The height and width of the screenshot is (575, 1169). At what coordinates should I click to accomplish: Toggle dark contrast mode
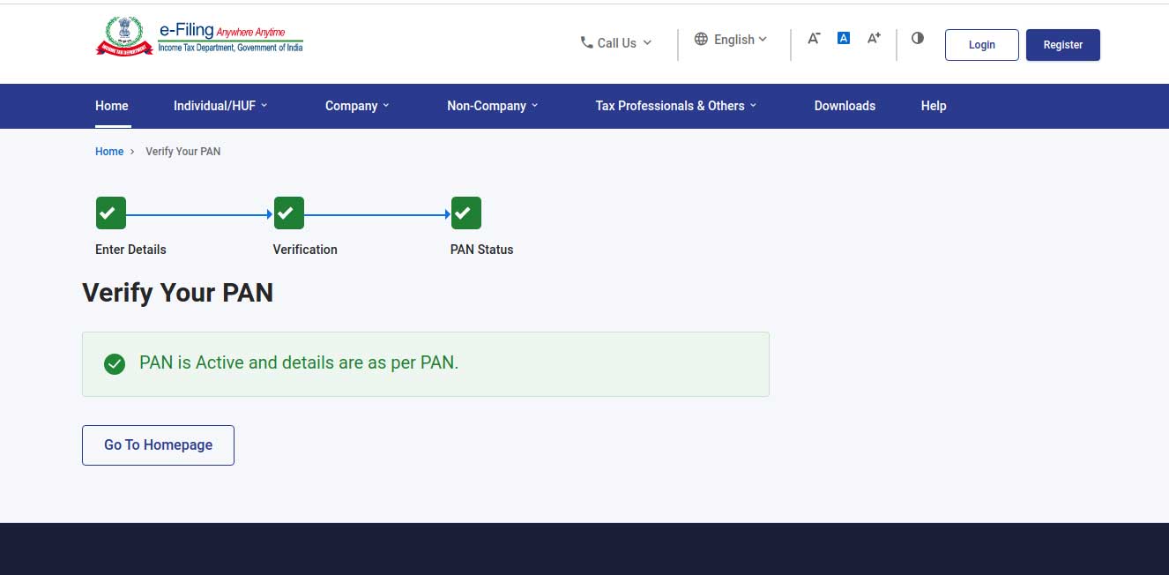[x=918, y=38]
